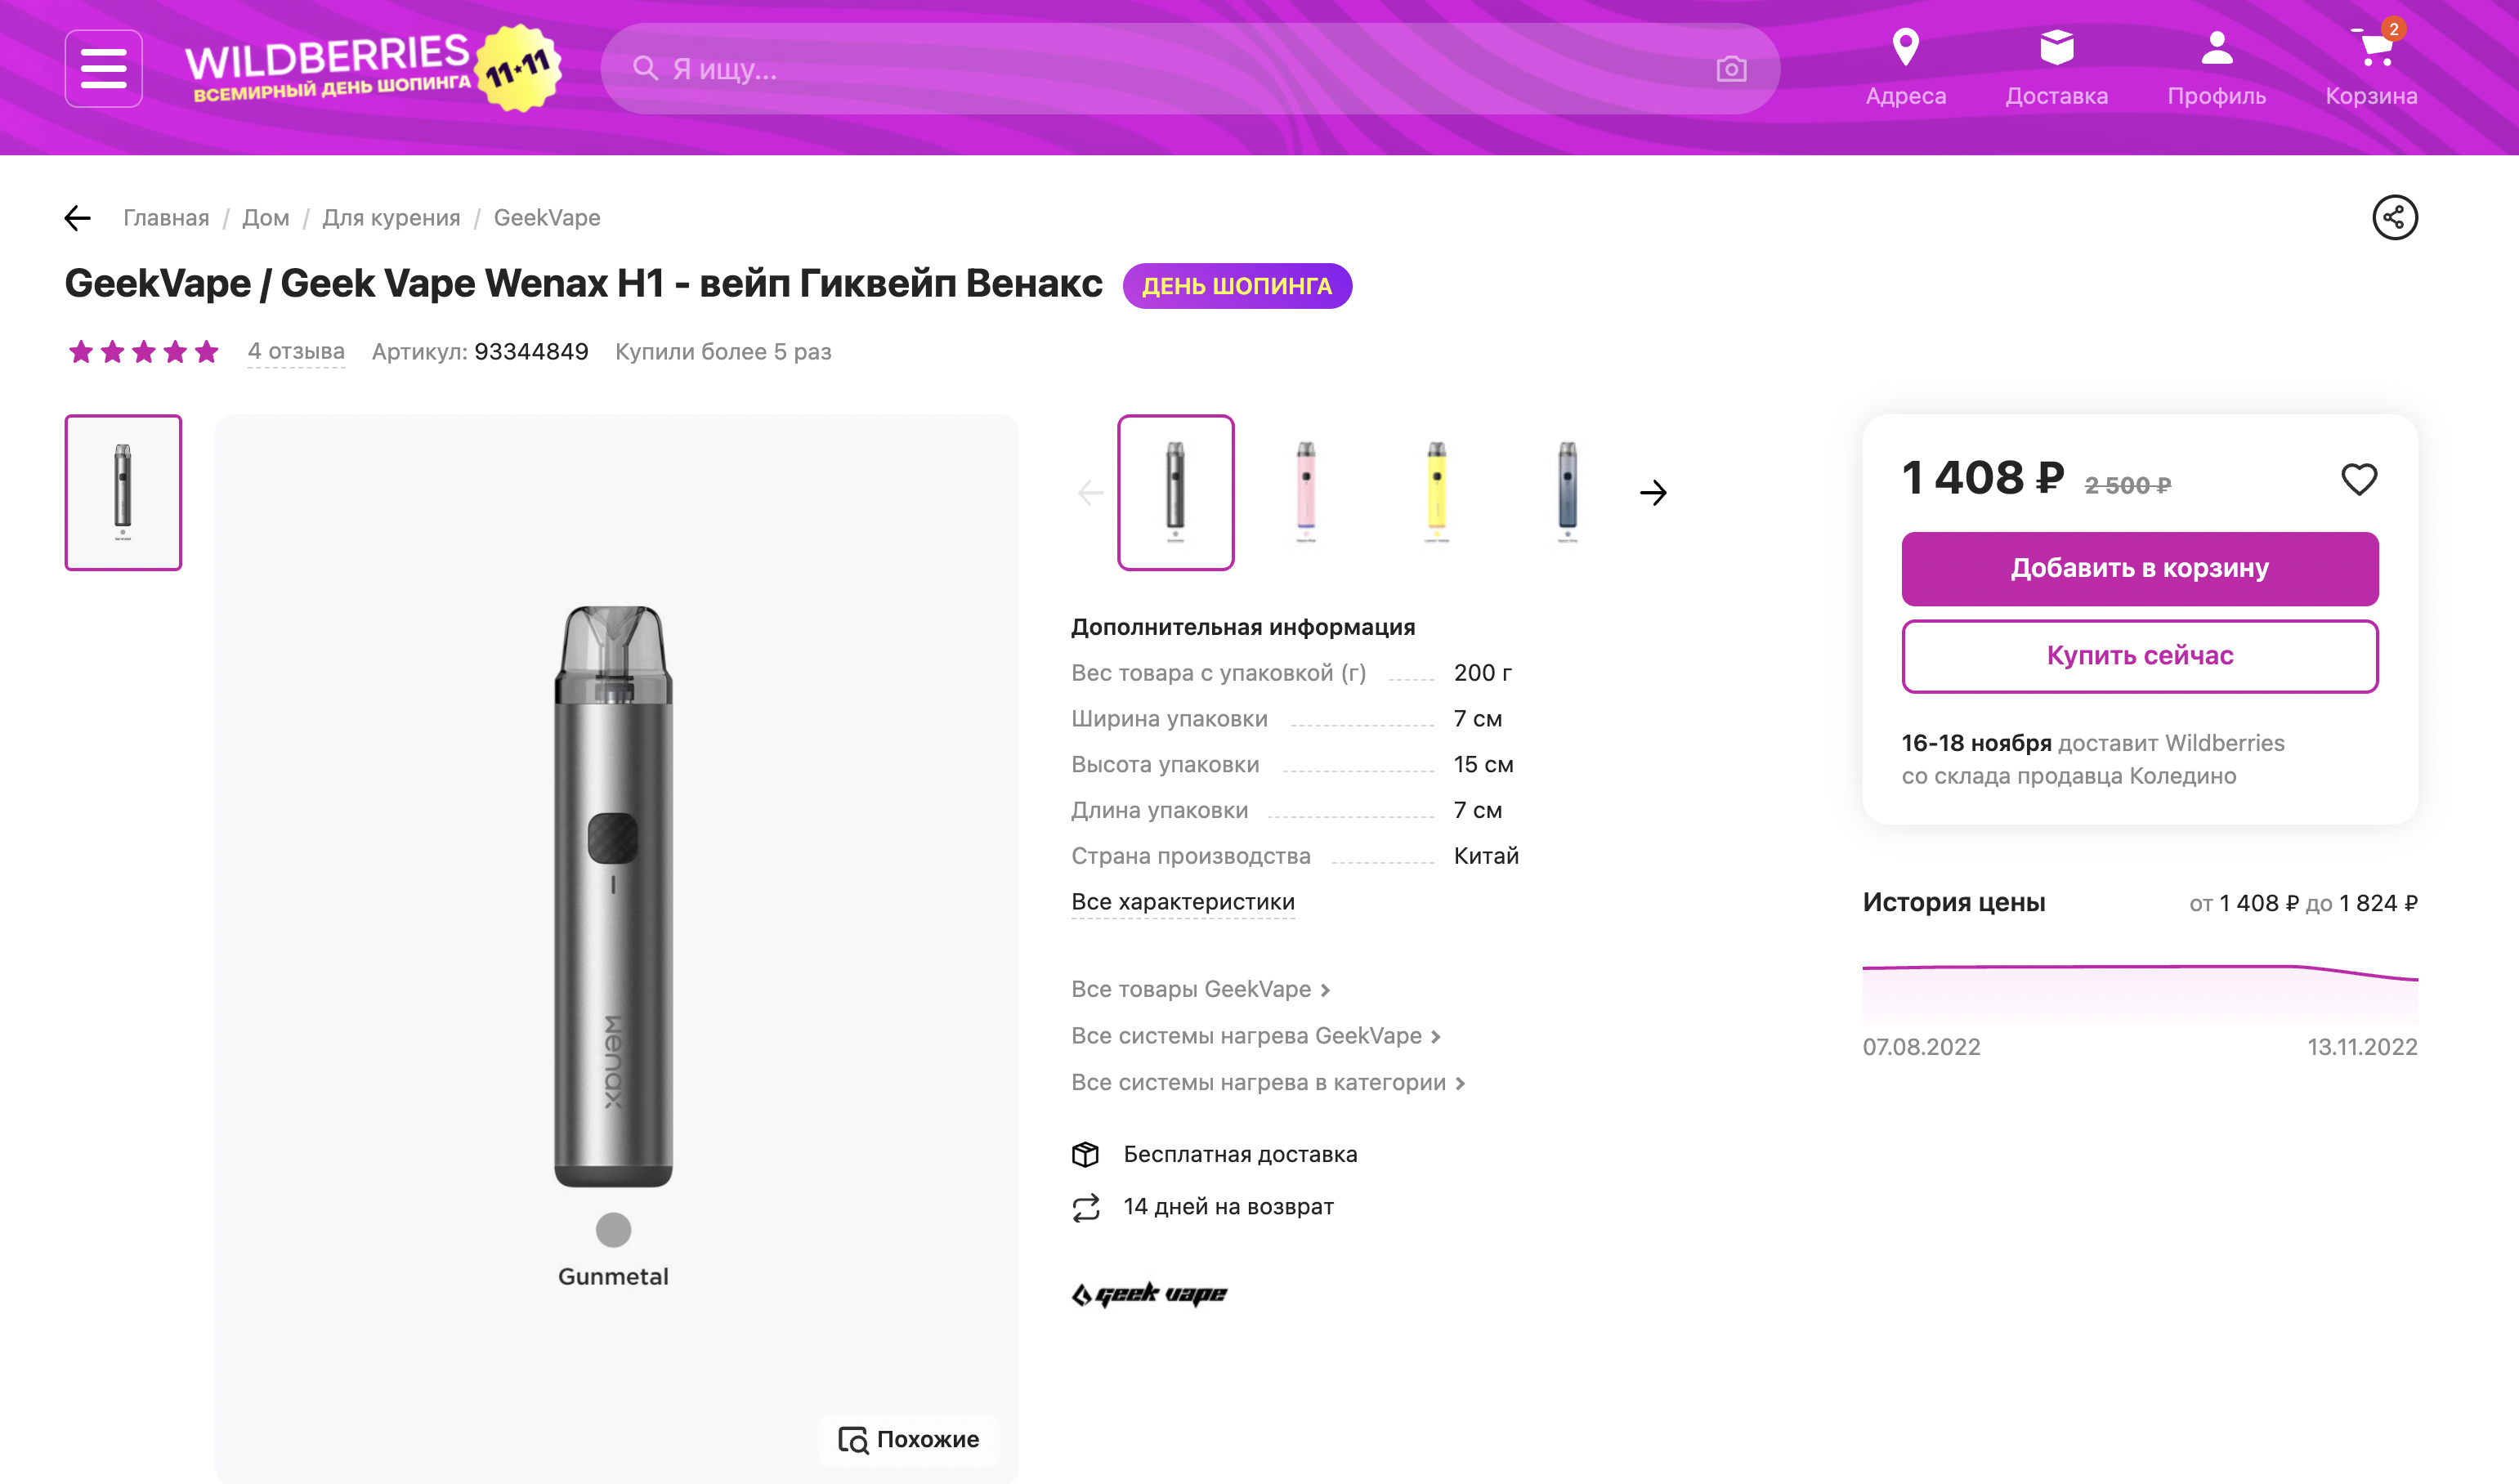Image resolution: width=2519 pixels, height=1484 pixels.
Task: Open Все товары GeekVape chevron link
Action: coord(1200,989)
